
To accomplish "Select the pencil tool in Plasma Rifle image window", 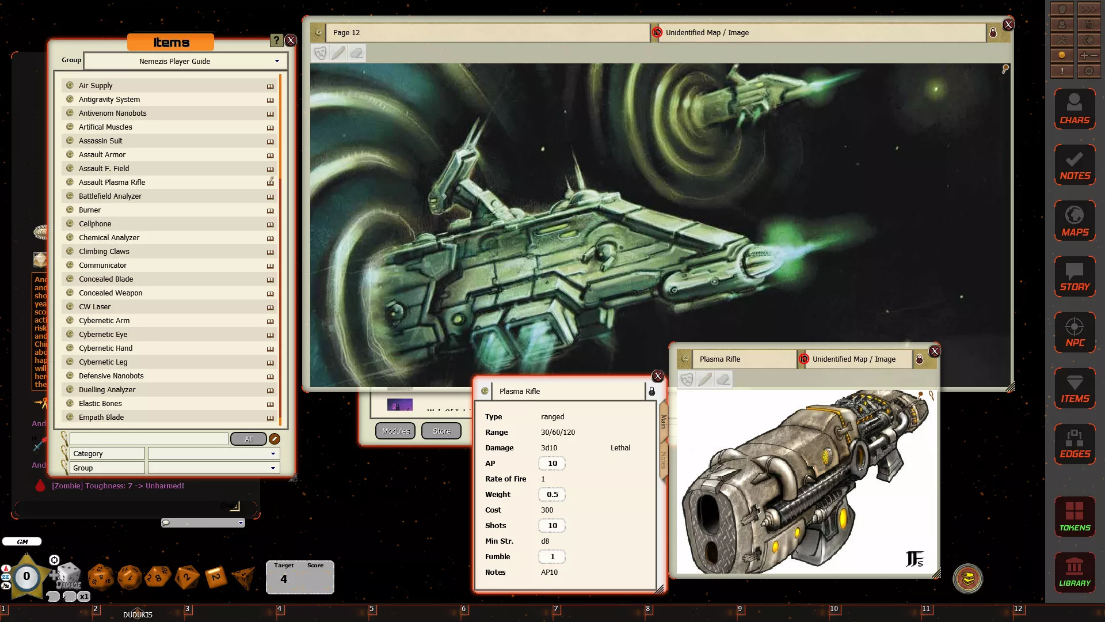I will tap(705, 380).
